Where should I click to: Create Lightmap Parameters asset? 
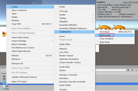coord(75,59)
